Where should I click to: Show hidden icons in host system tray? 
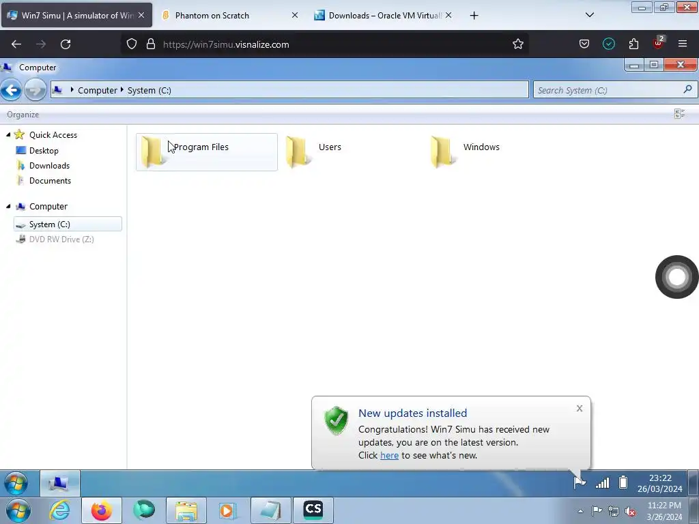tap(580, 512)
